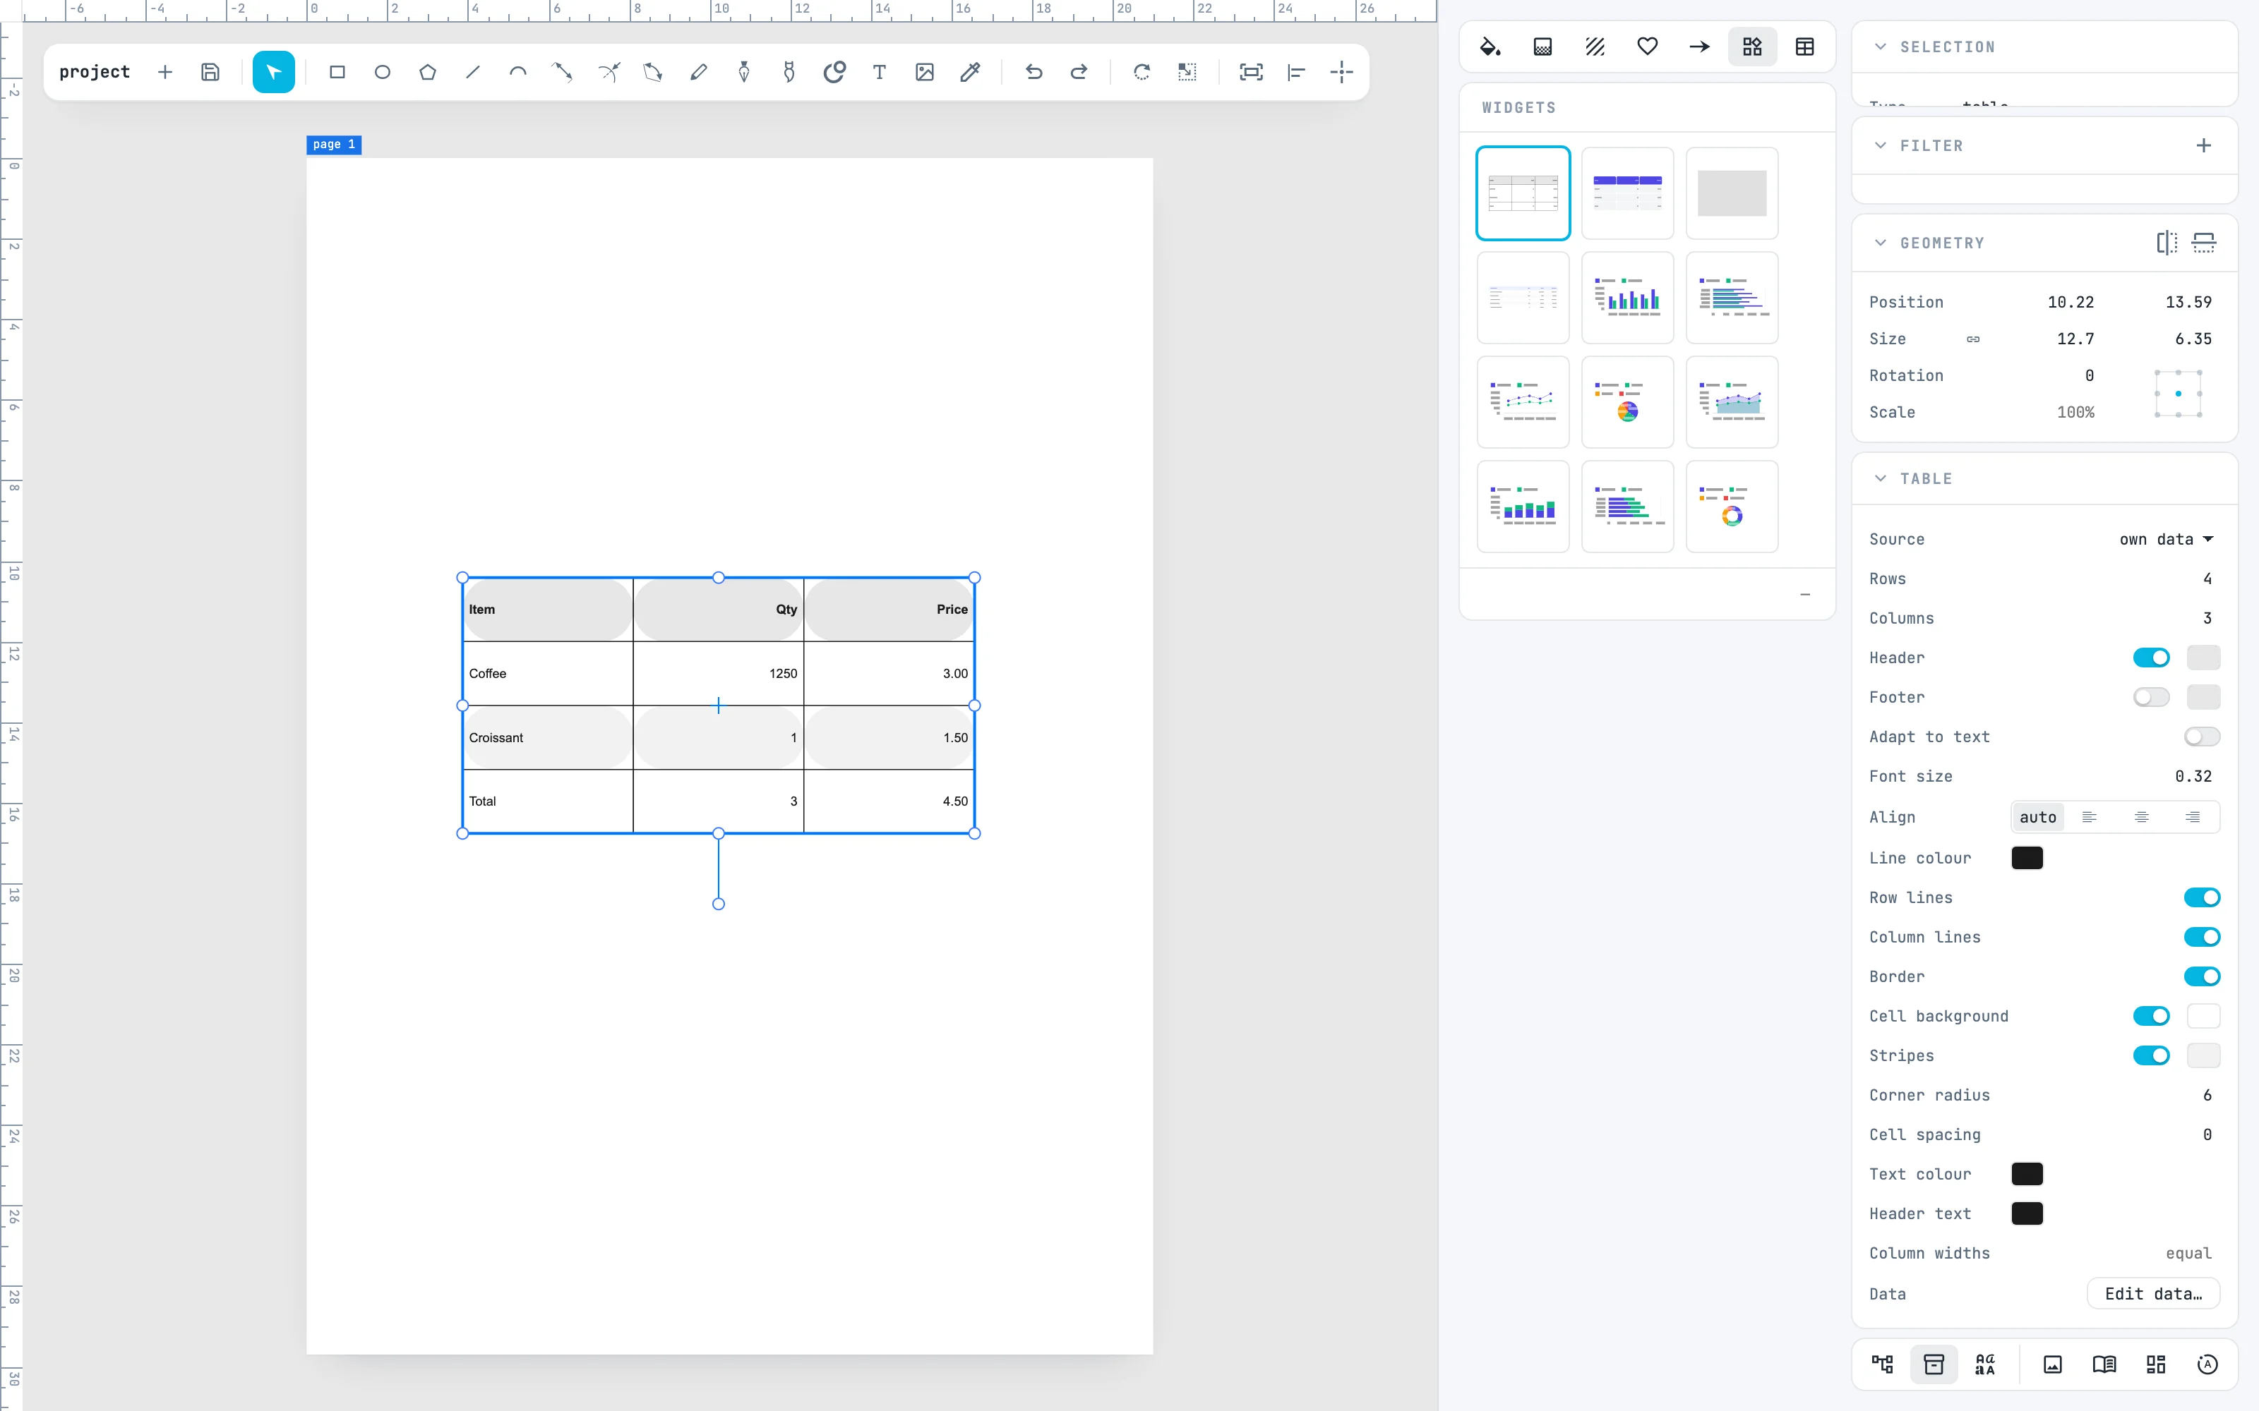Viewport: 2259px width, 1411px height.
Task: Open the typography bottom tab
Action: tap(1986, 1364)
